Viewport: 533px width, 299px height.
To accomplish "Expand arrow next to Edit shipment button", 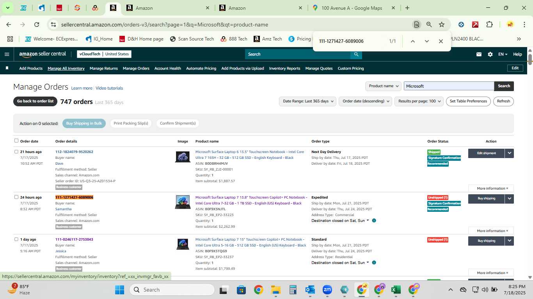I will (509, 153).
